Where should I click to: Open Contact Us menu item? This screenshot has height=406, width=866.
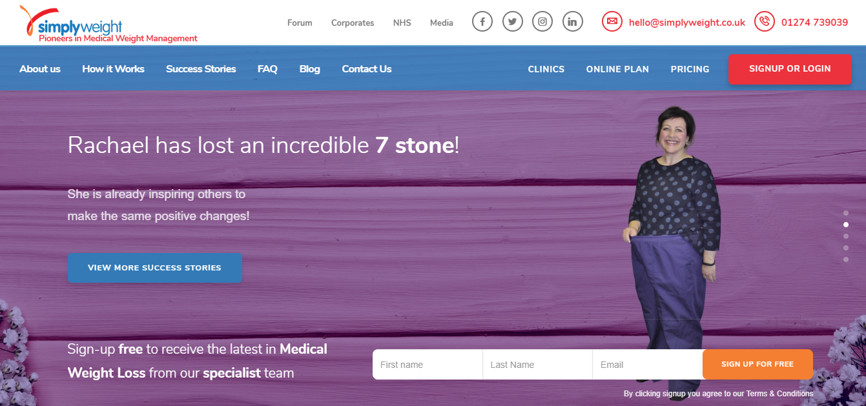[x=367, y=69]
